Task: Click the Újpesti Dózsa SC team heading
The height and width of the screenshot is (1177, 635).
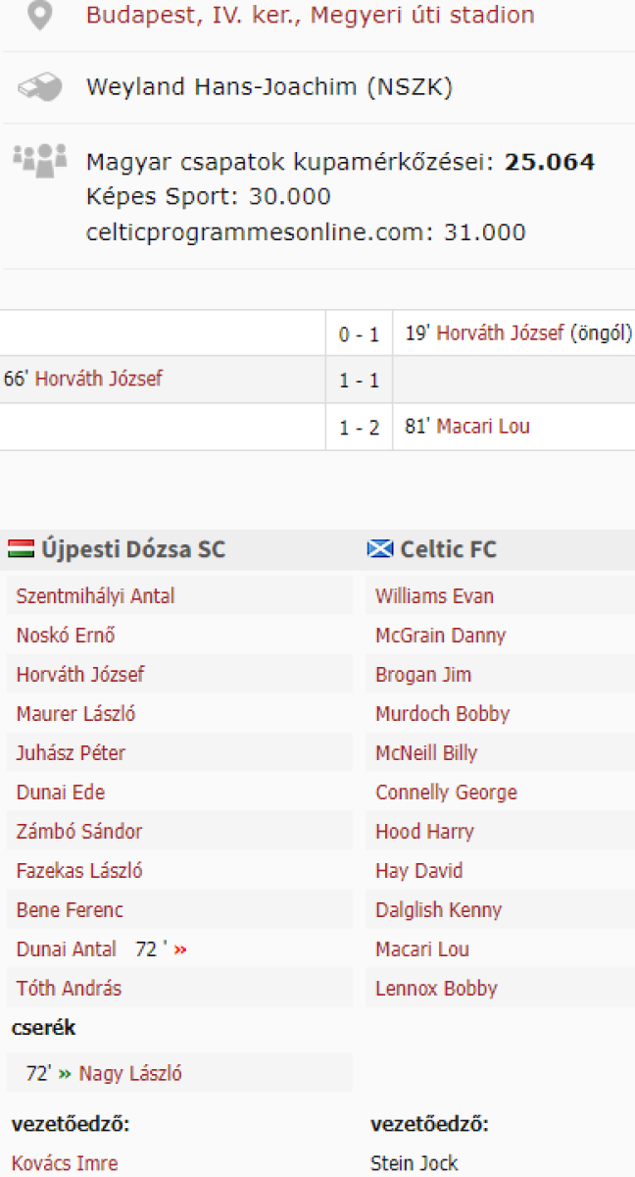Action: click(x=133, y=549)
